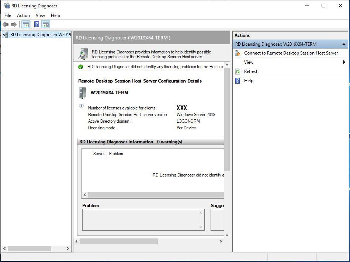Click the green Refresh icon in Actions
The width and height of the screenshot is (350, 262).
coord(238,71)
